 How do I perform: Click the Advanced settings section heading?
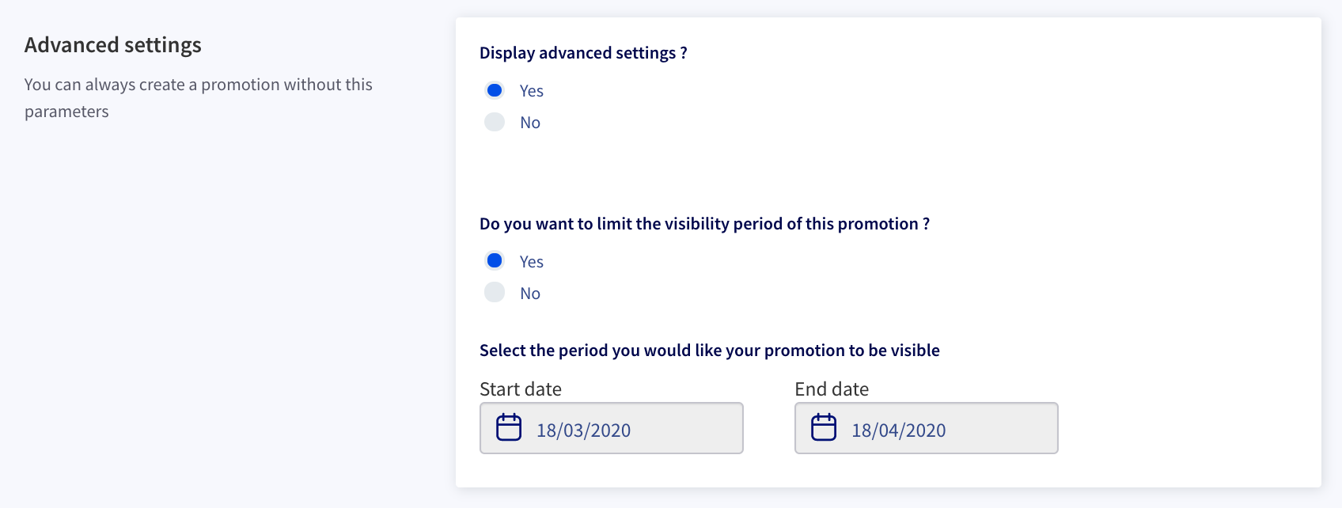[113, 45]
